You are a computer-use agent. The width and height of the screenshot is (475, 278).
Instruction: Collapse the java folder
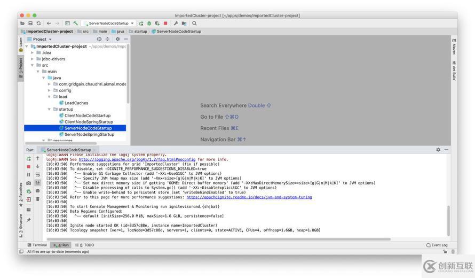click(43, 78)
